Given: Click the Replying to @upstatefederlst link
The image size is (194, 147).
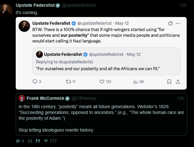Looking at the screenshot, I should pyautogui.click(x=76, y=62).
